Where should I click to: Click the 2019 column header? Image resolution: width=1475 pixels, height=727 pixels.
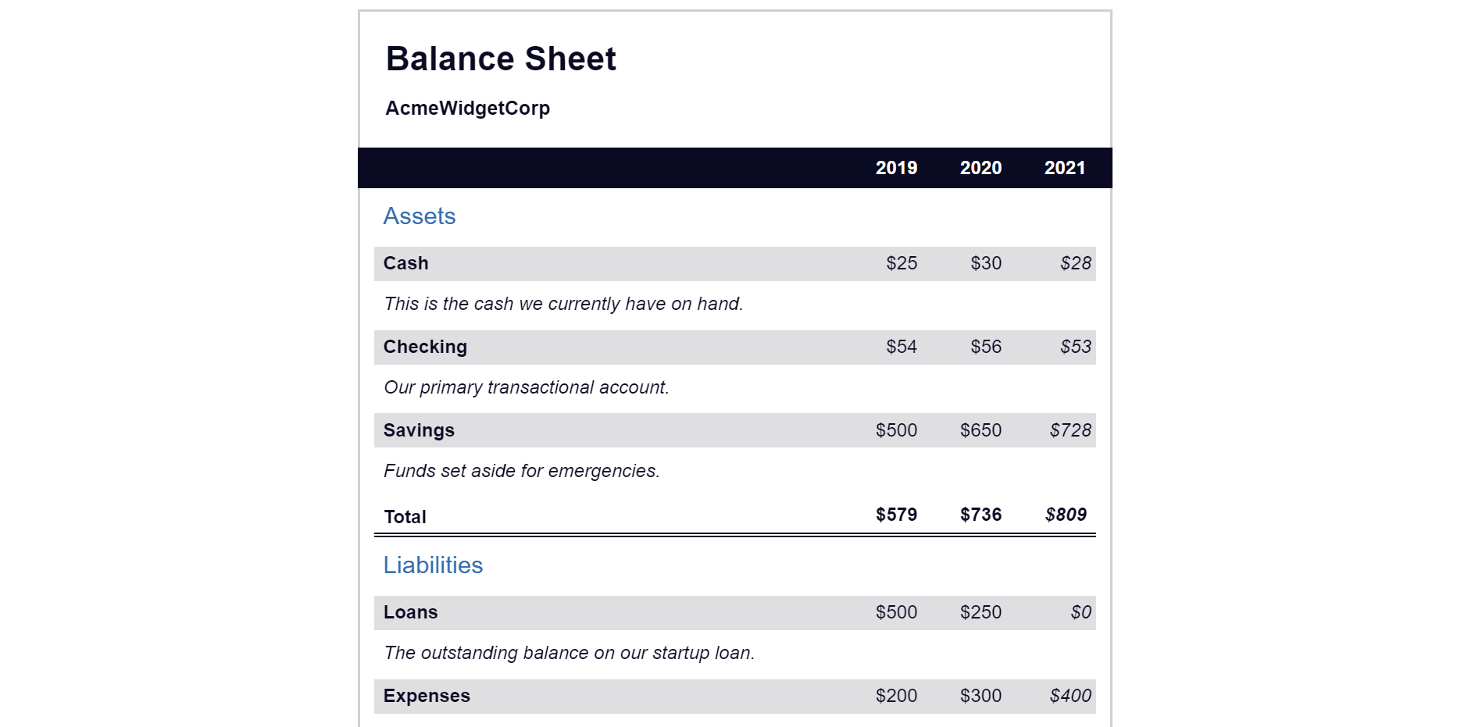pyautogui.click(x=896, y=168)
